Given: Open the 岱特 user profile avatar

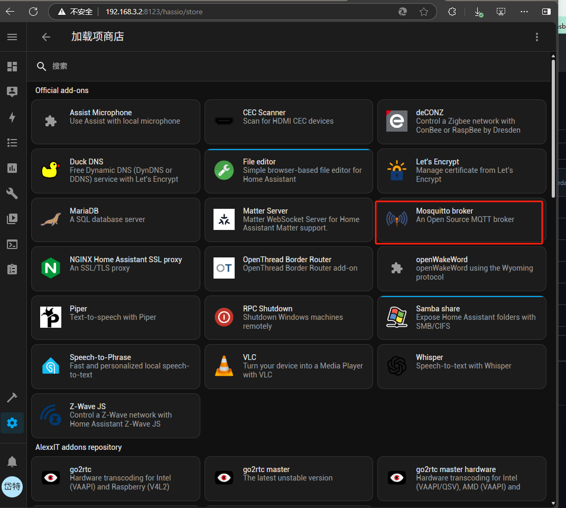Looking at the screenshot, I should pyautogui.click(x=12, y=487).
